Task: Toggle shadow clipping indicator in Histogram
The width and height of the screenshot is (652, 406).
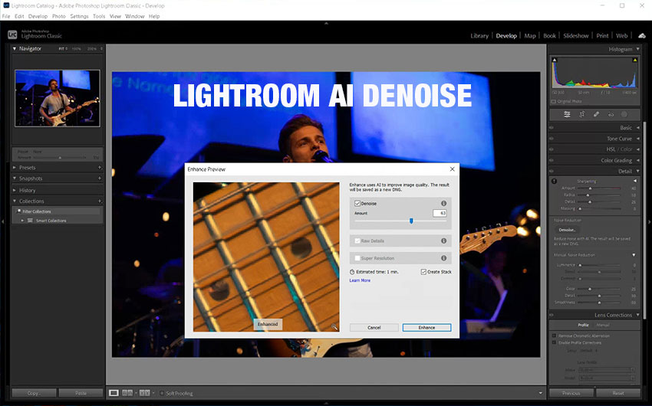Action: [x=555, y=61]
